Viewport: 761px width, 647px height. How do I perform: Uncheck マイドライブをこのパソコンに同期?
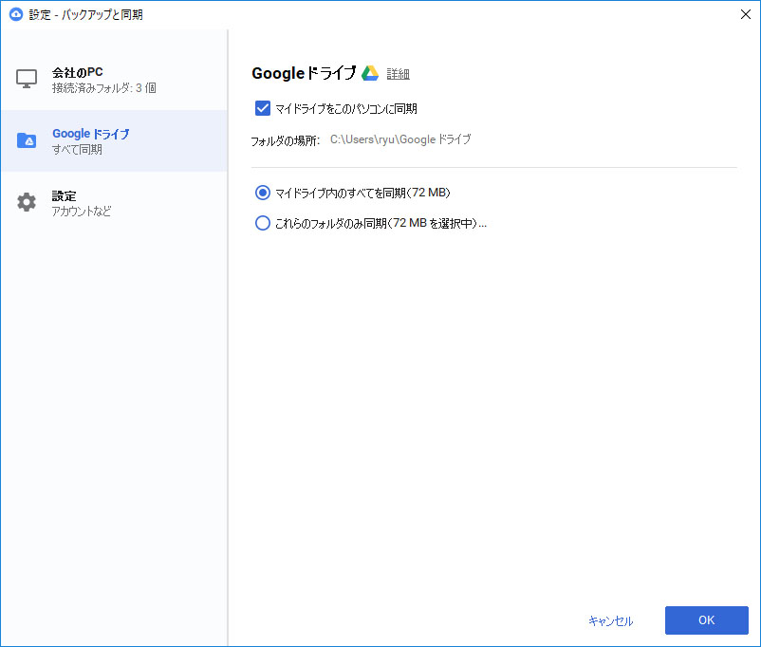262,108
